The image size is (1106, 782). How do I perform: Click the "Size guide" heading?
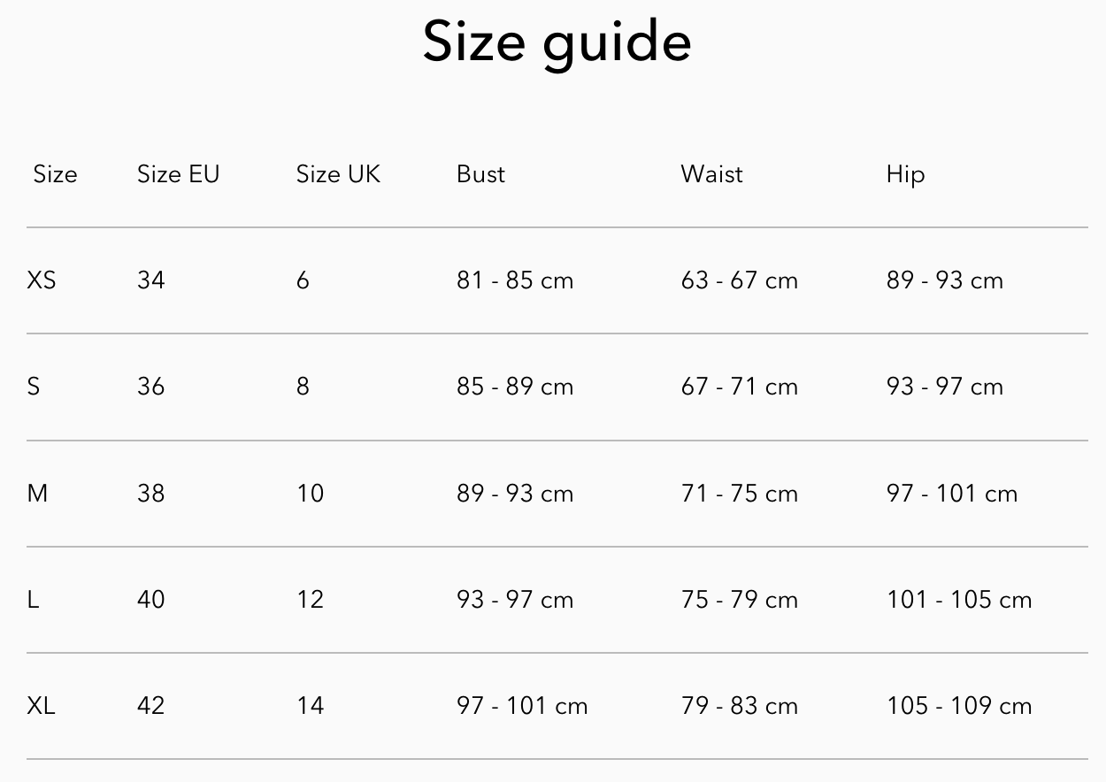[x=557, y=42]
